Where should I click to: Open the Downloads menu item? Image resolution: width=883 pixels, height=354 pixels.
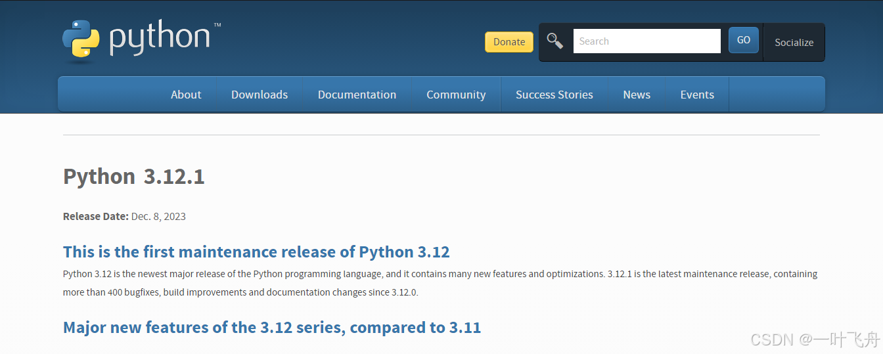pyautogui.click(x=260, y=95)
